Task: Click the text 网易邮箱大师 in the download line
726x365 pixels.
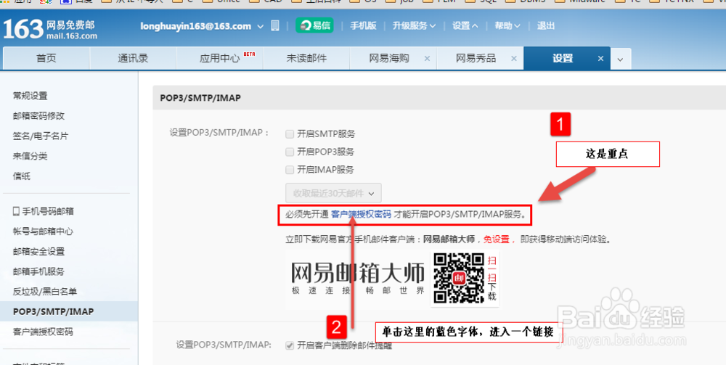Action: click(x=449, y=239)
